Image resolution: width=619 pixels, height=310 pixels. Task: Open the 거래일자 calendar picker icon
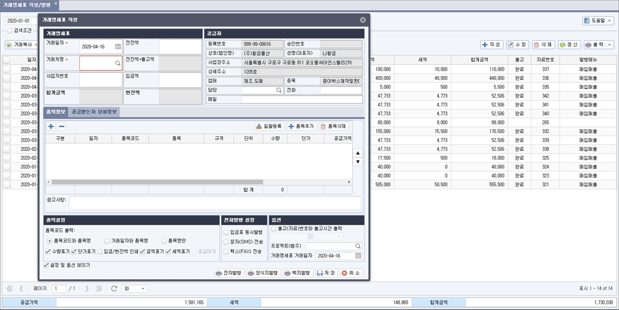pos(118,46)
